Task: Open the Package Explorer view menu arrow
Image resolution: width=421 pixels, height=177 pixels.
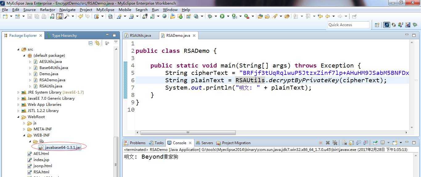Action: [x=116, y=42]
